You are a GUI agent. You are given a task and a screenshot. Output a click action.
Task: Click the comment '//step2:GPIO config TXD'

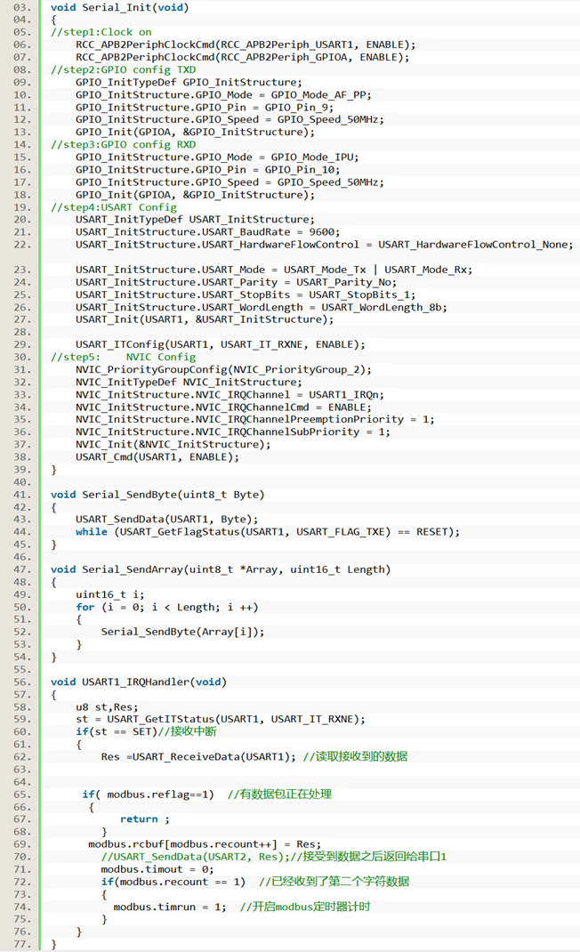(123, 69)
